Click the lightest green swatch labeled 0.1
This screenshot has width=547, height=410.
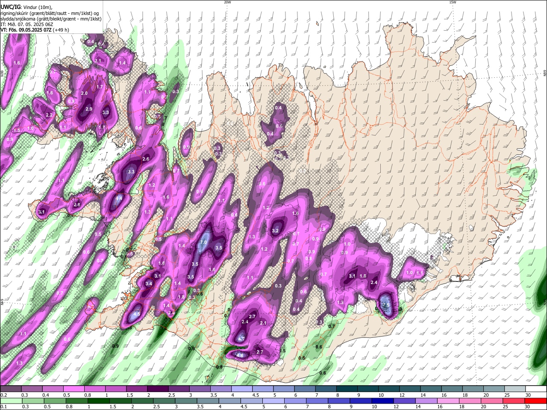tap(12, 401)
